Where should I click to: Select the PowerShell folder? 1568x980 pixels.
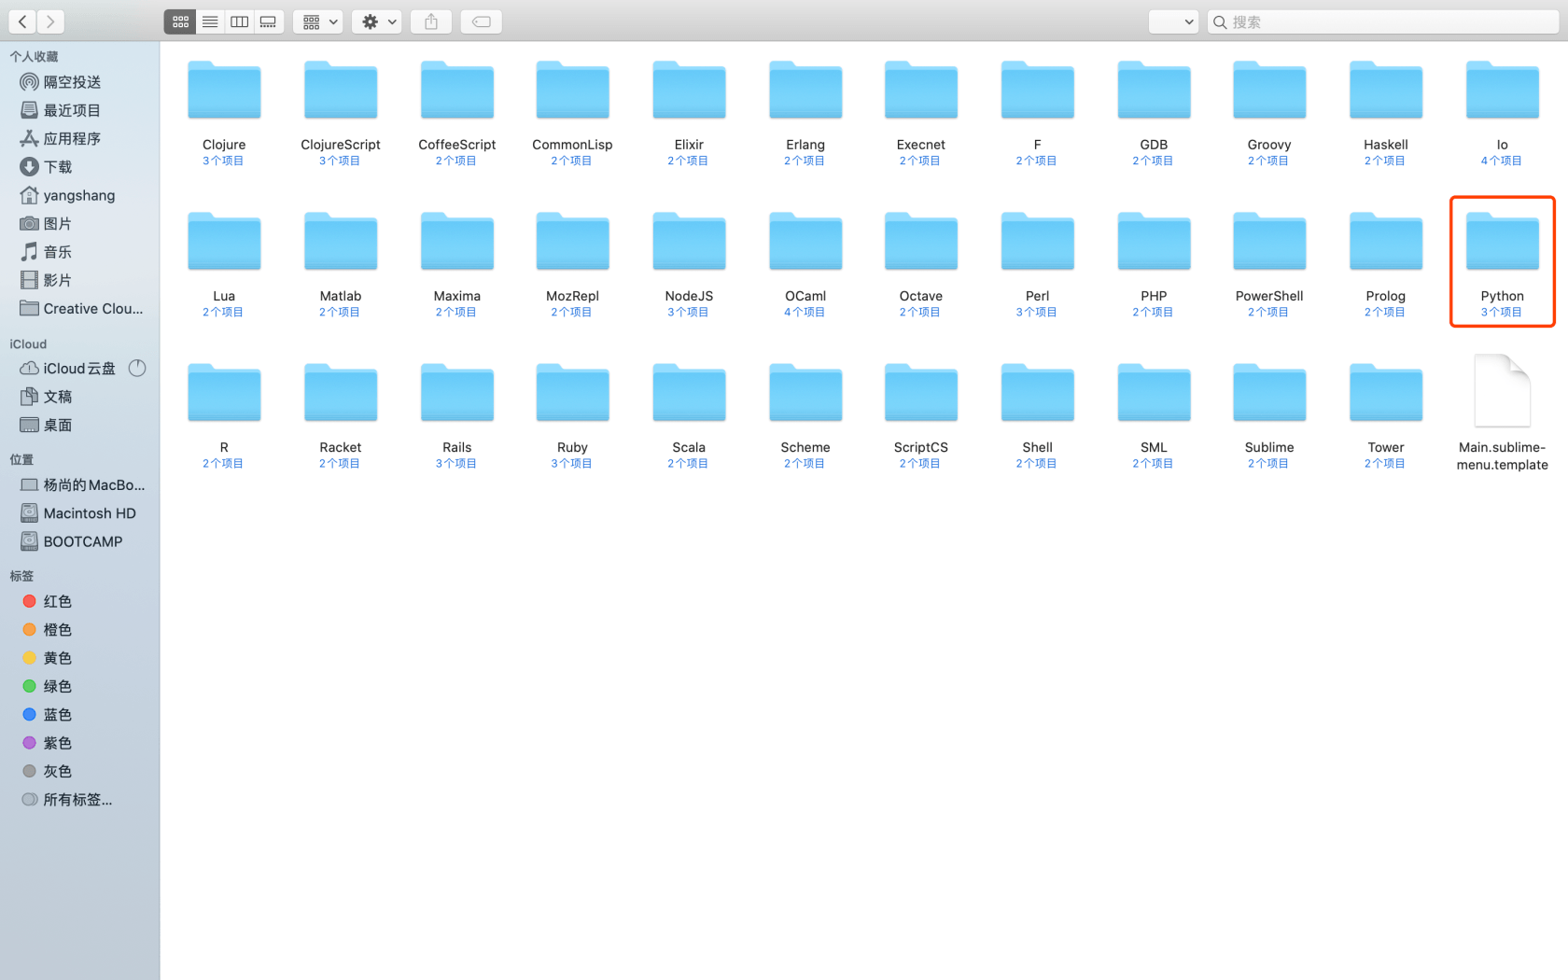tap(1269, 243)
